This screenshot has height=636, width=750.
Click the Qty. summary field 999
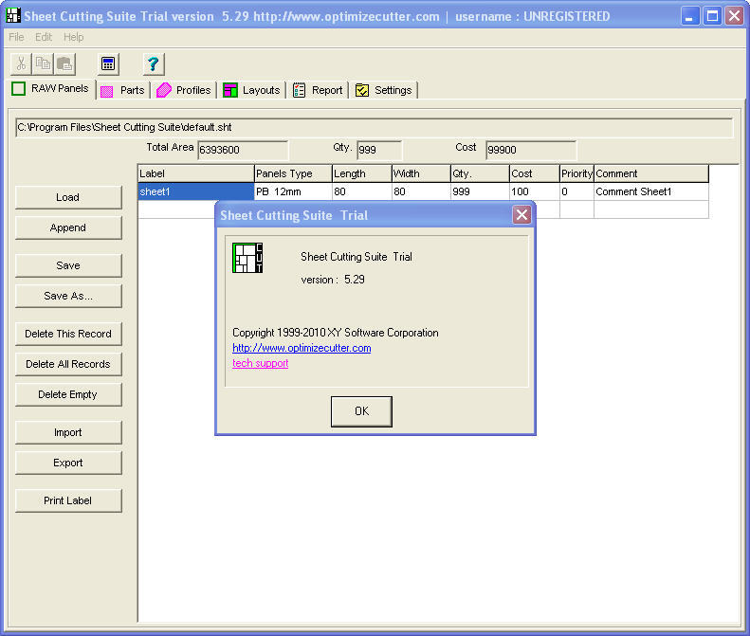pyautogui.click(x=379, y=150)
